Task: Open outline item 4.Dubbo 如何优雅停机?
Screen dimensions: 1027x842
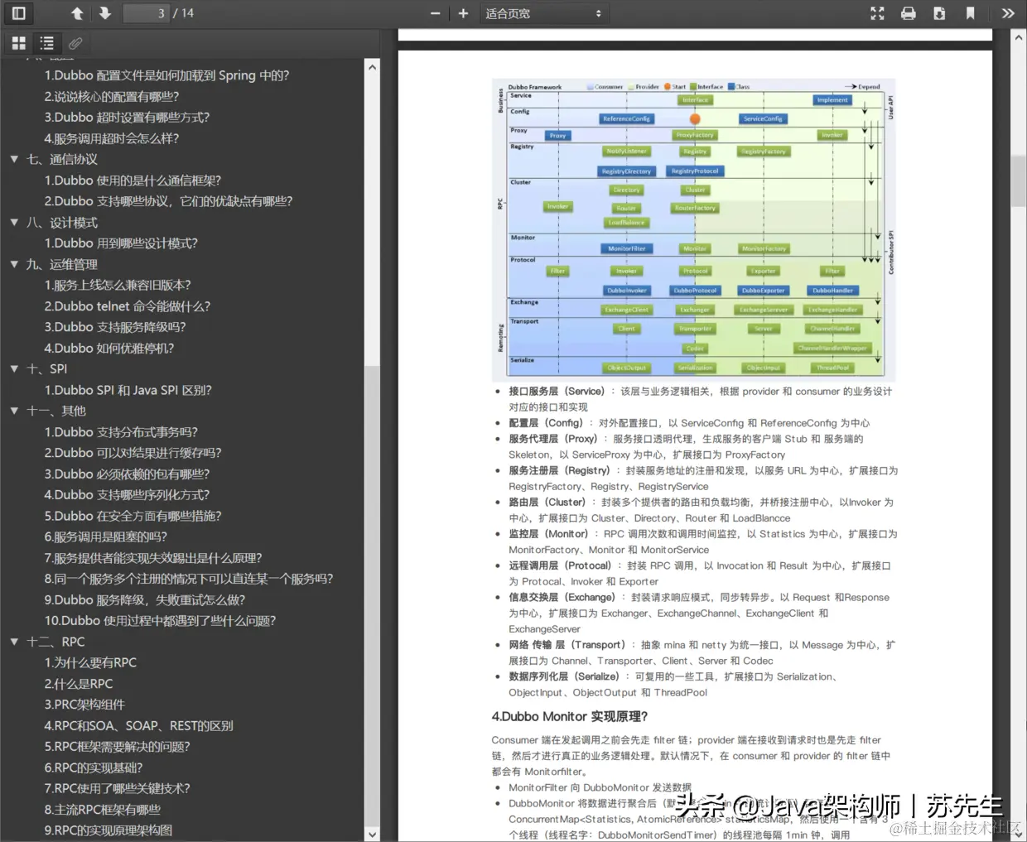Action: [x=109, y=349]
